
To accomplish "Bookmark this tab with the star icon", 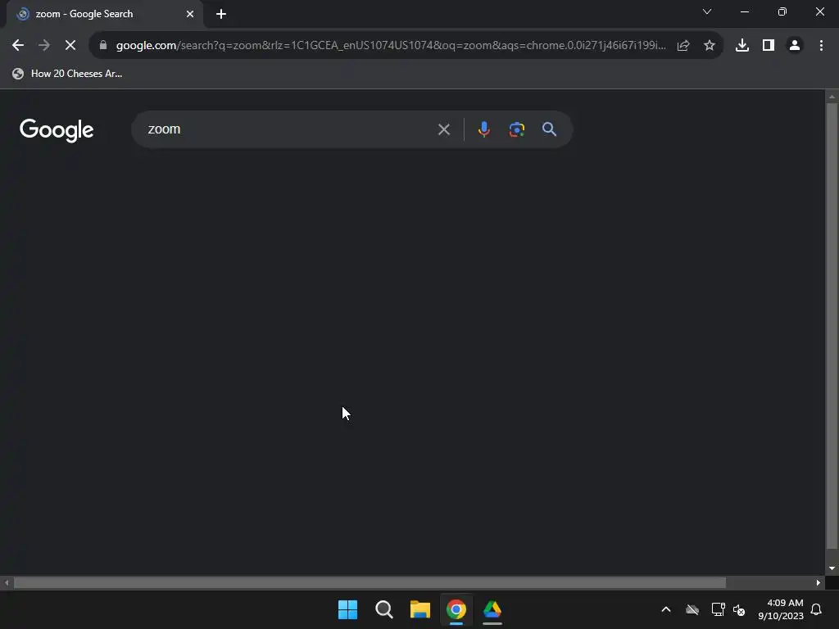I will point(710,46).
